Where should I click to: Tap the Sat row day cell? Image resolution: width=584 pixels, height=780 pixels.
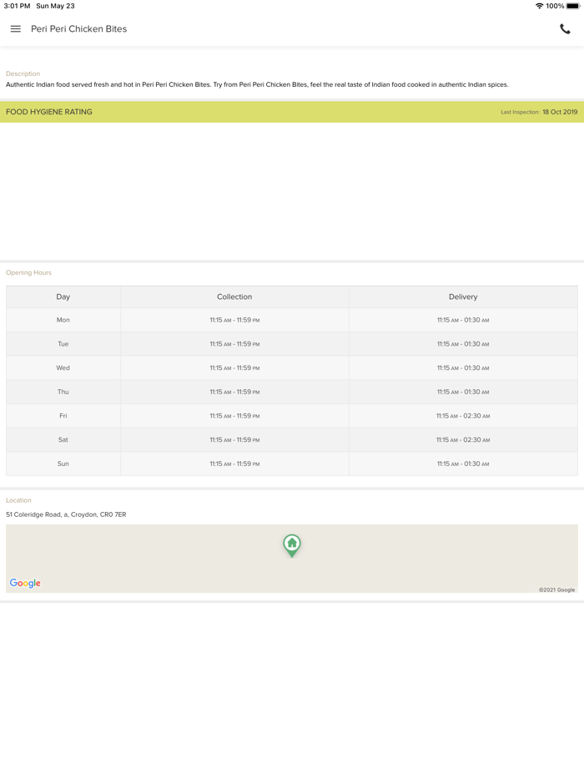(63, 439)
